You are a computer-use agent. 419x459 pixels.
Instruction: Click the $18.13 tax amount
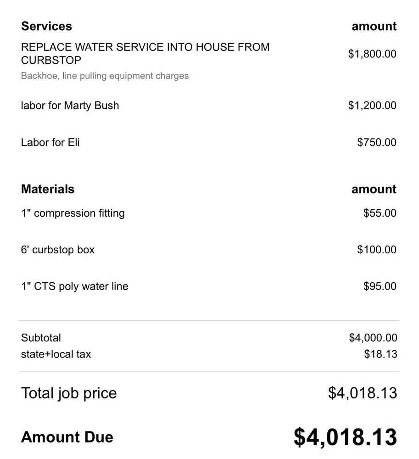pyautogui.click(x=380, y=354)
